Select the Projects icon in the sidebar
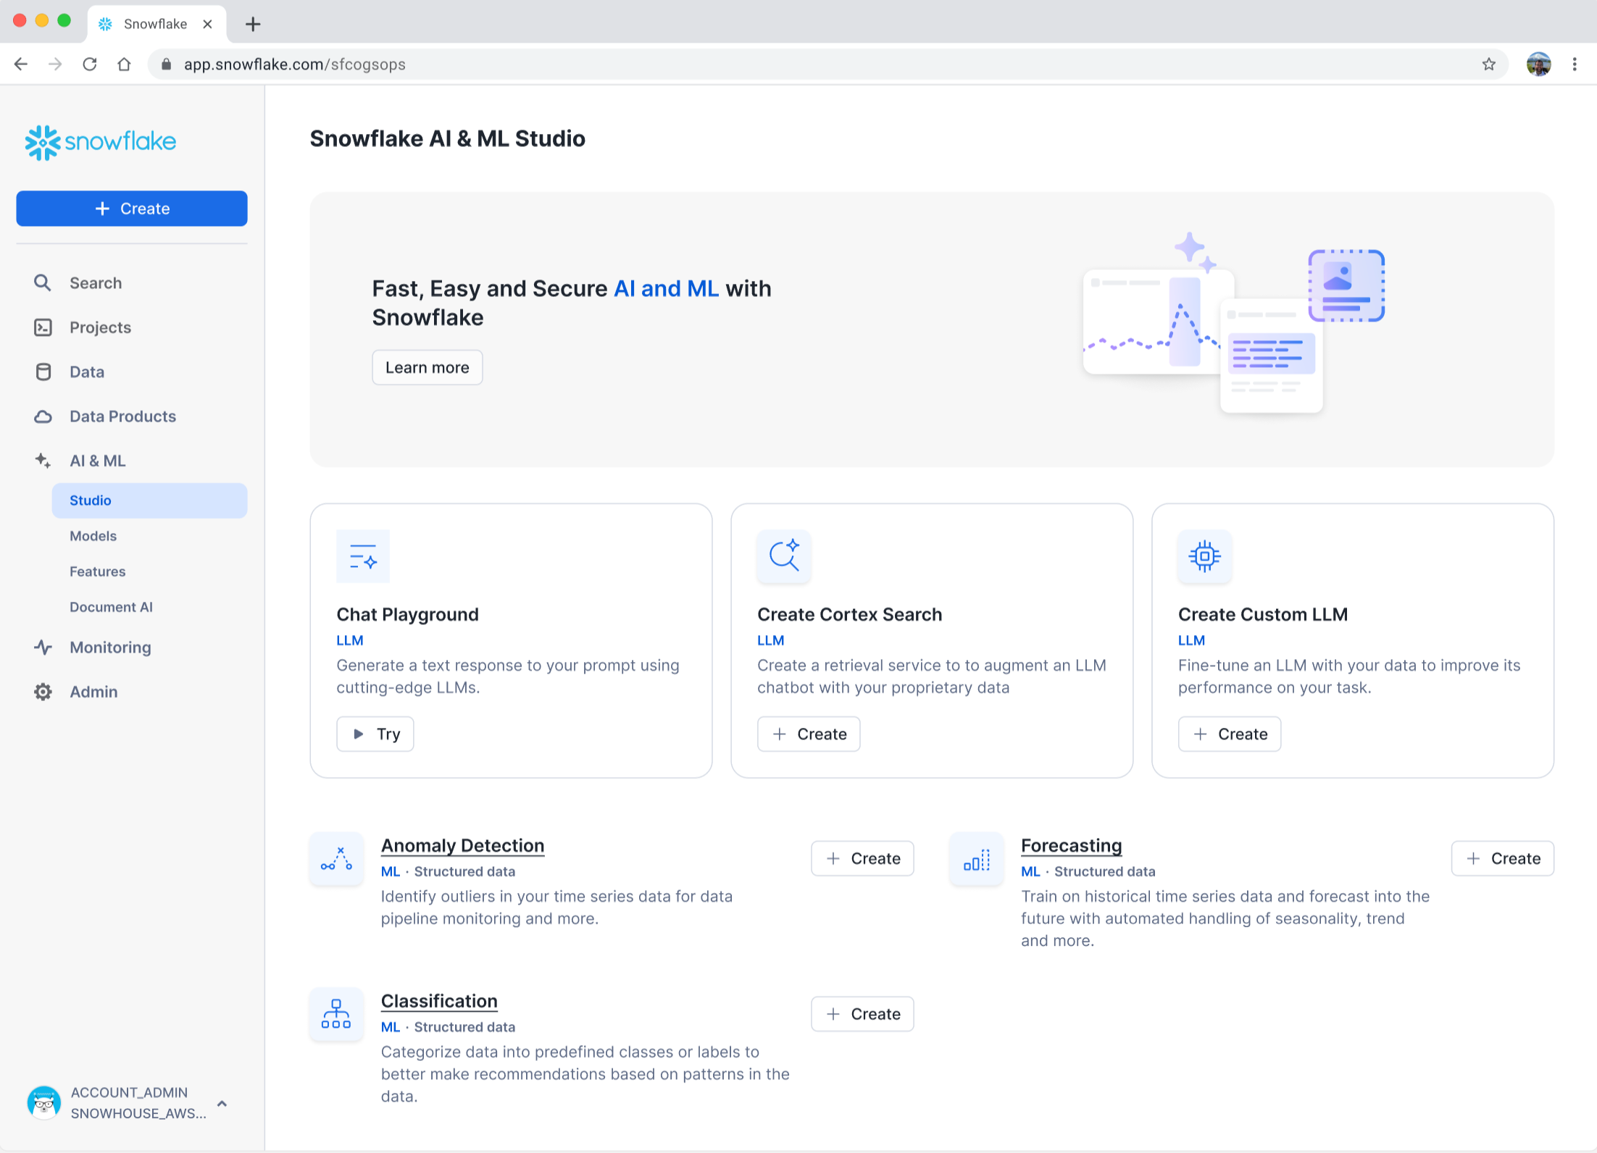Screen dimensions: 1597x1153 43,327
